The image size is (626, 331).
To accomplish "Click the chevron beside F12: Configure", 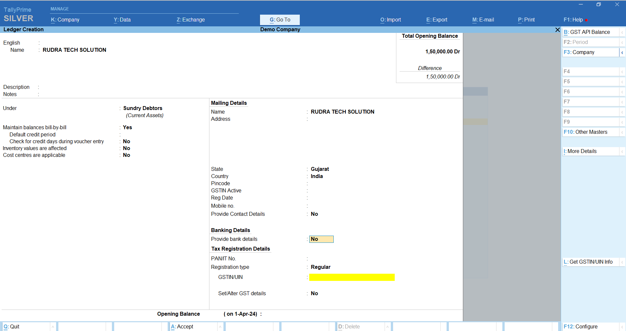I will pyautogui.click(x=622, y=326).
